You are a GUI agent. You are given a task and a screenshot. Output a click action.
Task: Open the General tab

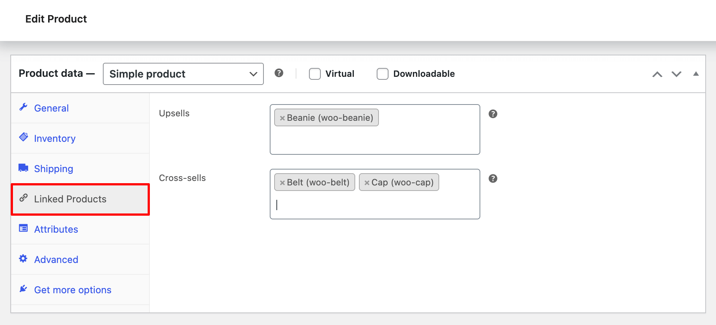point(80,108)
